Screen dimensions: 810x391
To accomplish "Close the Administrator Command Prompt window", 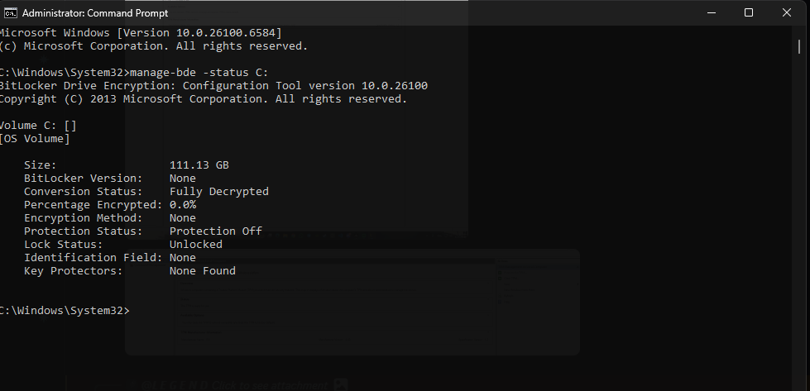I will tap(787, 13).
